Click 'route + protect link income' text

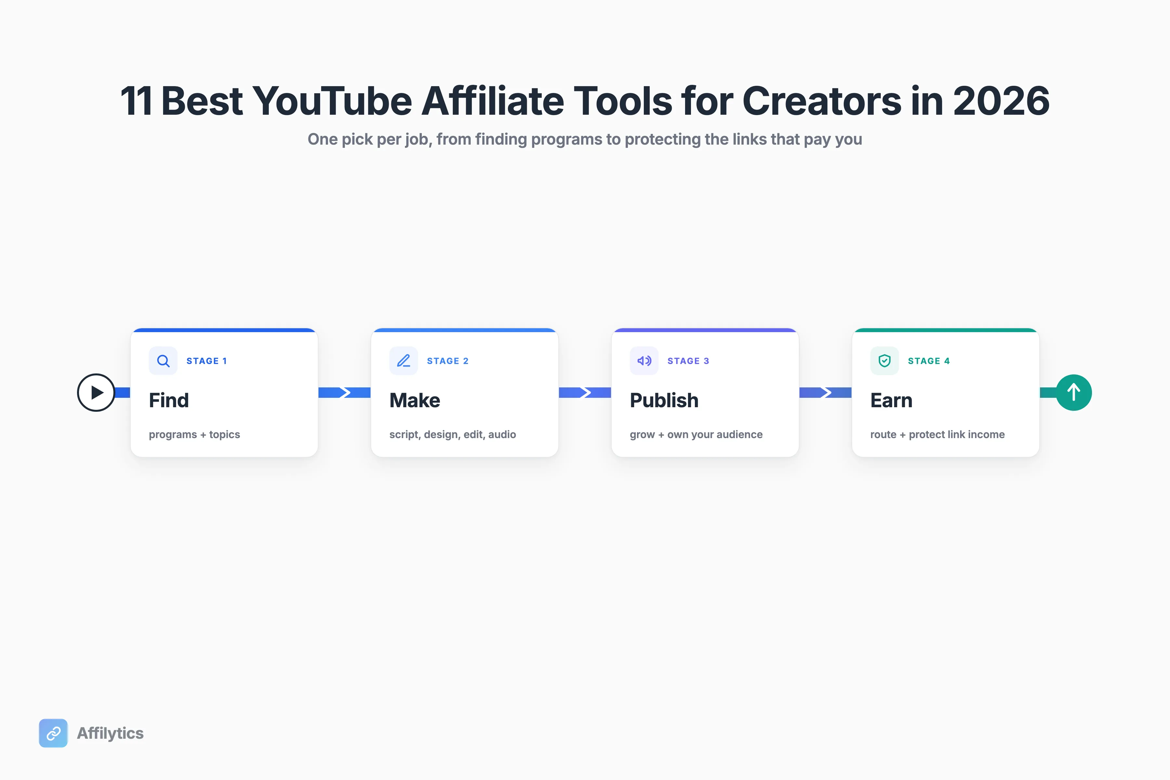[937, 434]
